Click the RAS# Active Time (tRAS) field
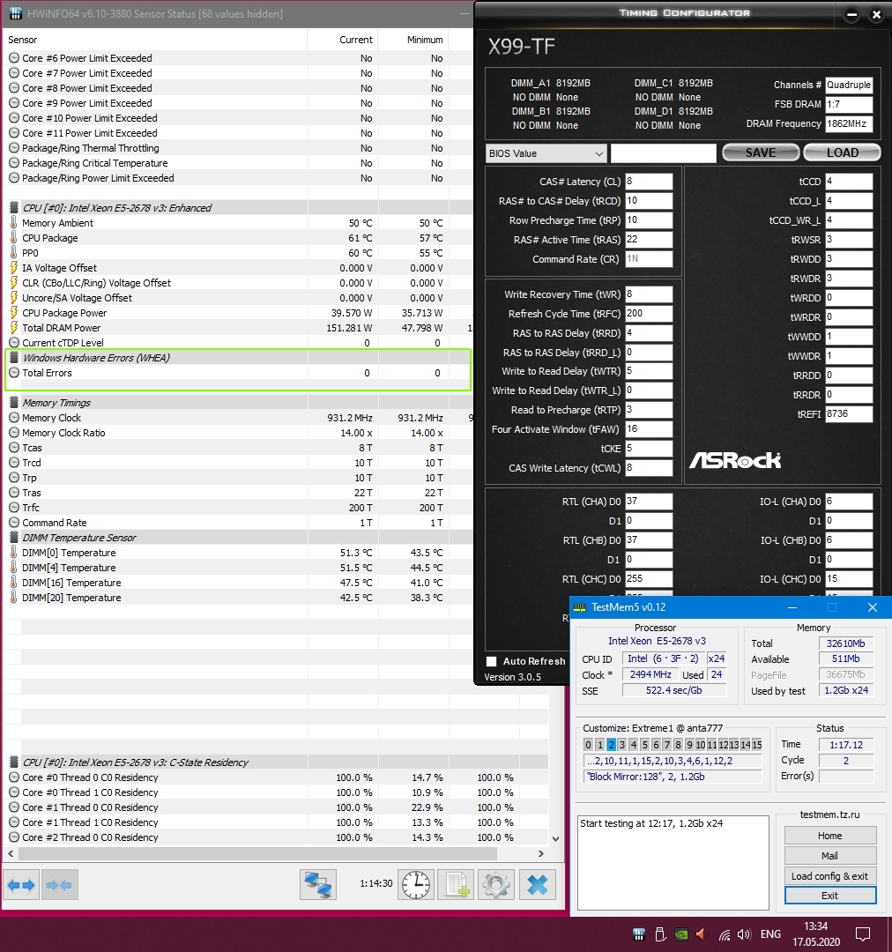Viewport: 892px width, 952px height. [649, 240]
